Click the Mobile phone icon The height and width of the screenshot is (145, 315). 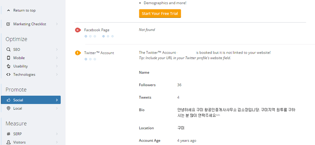coord(9,58)
